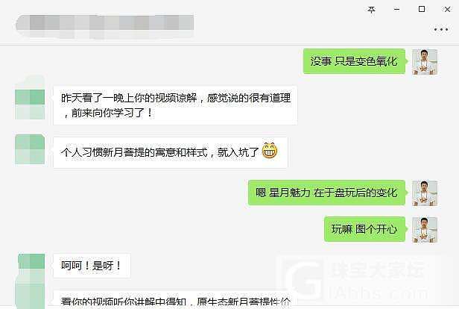
Task: Pin the chat window on top
Action: (x=371, y=10)
